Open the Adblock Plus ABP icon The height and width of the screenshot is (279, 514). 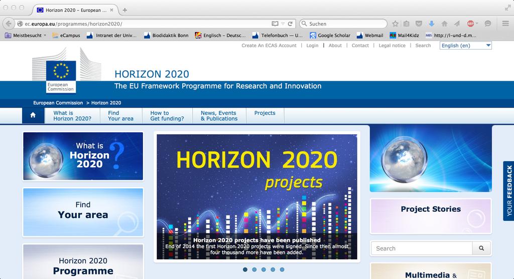tap(470, 24)
